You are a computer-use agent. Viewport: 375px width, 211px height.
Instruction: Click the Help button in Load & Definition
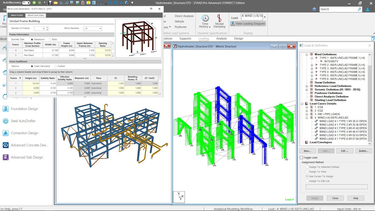[356, 198]
